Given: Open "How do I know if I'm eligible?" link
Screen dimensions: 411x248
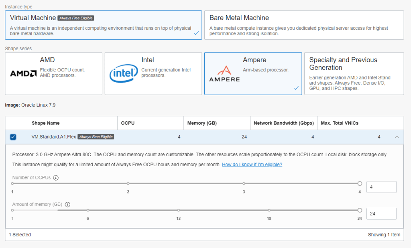Looking at the screenshot, I should [x=252, y=165].
